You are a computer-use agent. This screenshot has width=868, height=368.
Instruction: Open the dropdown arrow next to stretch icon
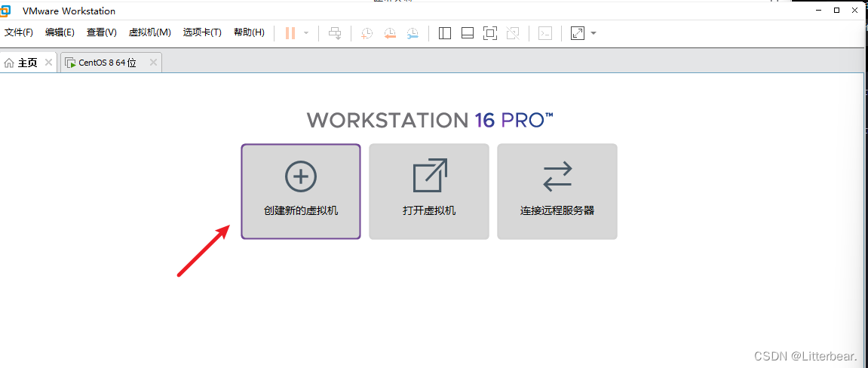(x=593, y=33)
